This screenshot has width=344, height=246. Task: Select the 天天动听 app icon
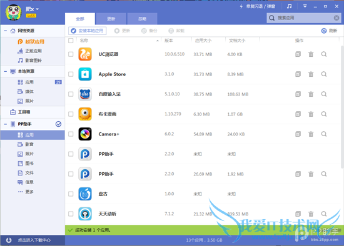85,214
